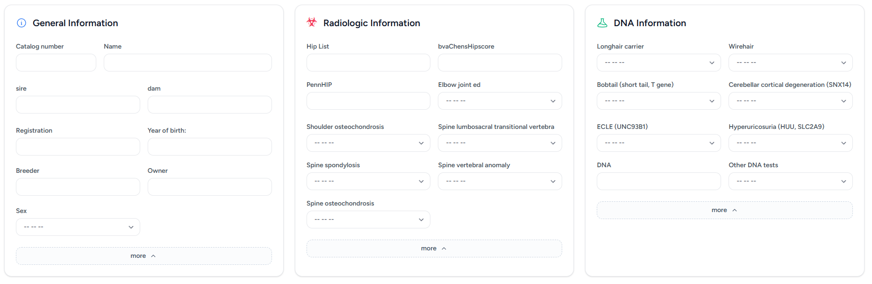Open the Spine spondylosis dropdown

click(368, 181)
